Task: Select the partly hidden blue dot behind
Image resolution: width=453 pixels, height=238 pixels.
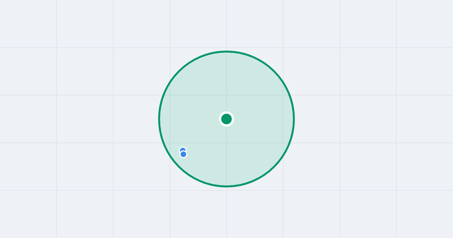Action: click(183, 150)
